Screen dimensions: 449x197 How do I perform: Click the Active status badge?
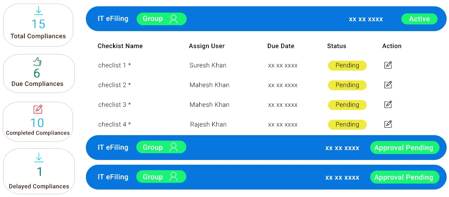(419, 19)
